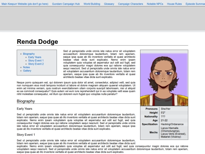This screenshot has width=205, height=154.
Task: Click the Early Years subheading
Action: point(24,109)
